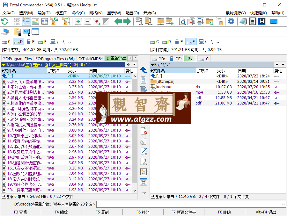Click new FTP connection folder plus icon
Image resolution: width=287 pixels, height=216 pixels.
click(x=170, y=21)
